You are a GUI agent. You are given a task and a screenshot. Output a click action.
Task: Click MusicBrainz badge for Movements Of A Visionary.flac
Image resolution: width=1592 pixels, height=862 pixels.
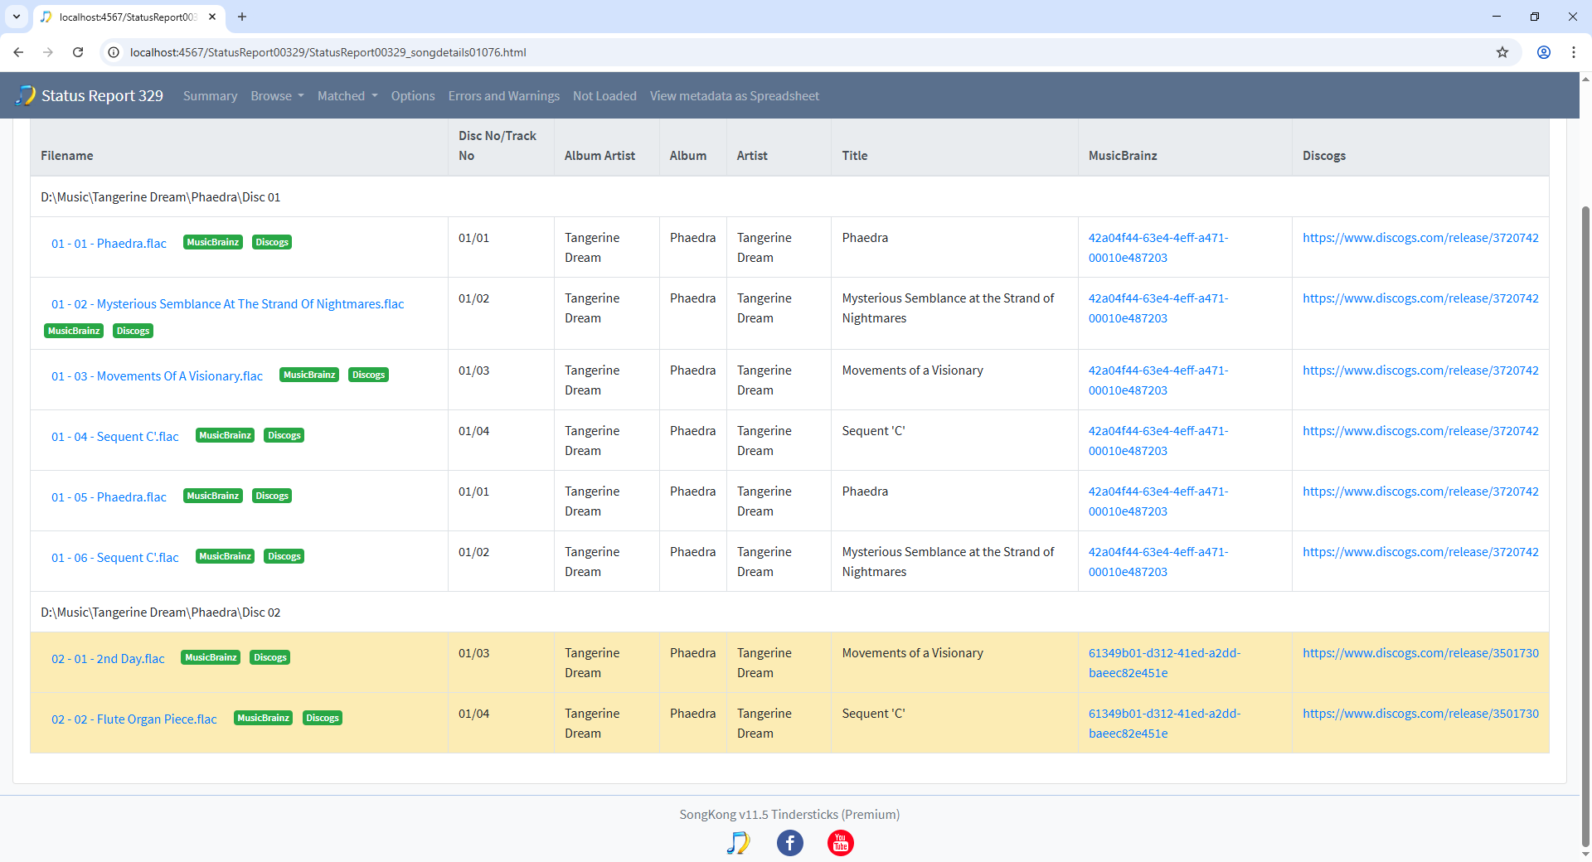[309, 375]
